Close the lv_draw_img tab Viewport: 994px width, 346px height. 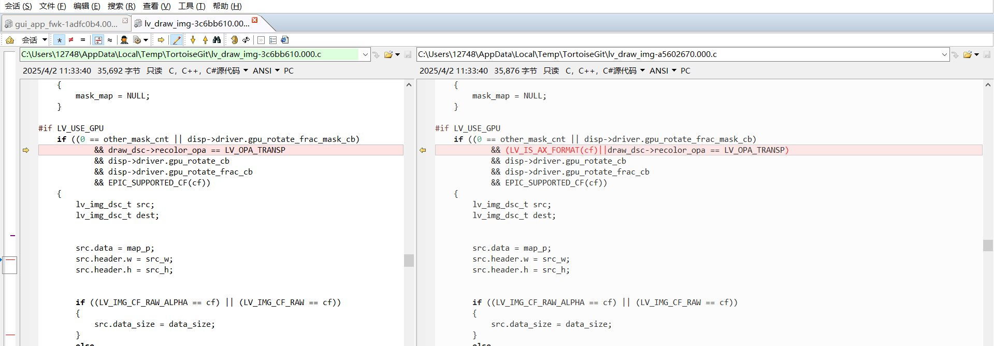point(254,20)
